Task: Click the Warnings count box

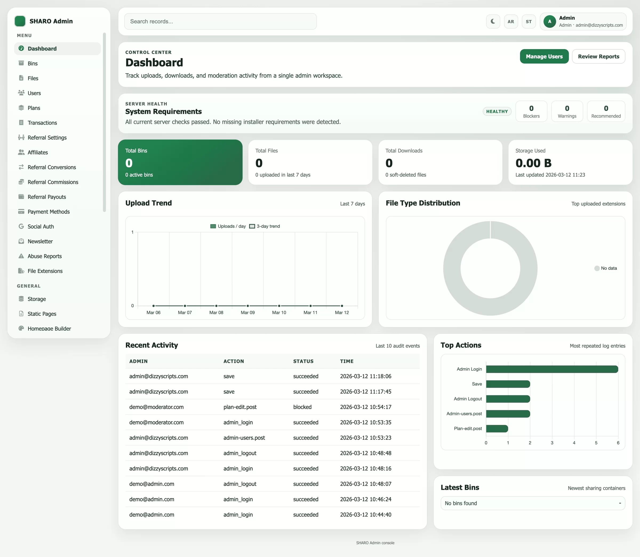Action: [x=567, y=111]
